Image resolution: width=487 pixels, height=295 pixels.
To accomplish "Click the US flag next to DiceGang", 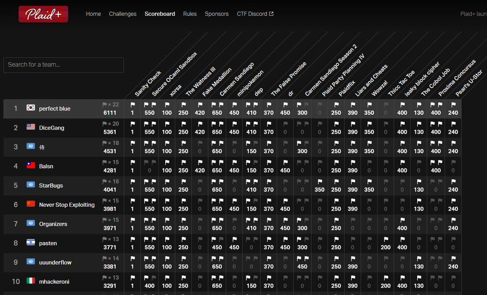I will 31,127.
